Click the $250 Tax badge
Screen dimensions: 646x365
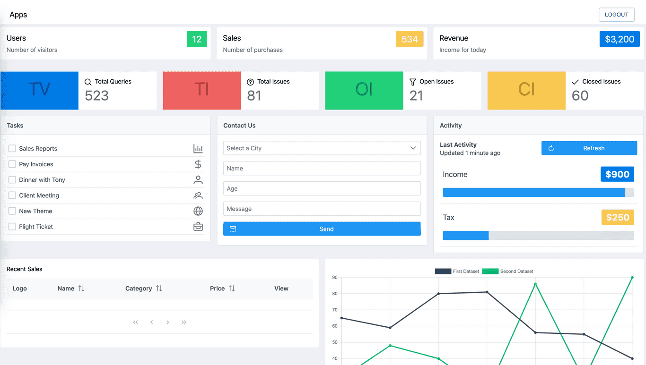[618, 217]
